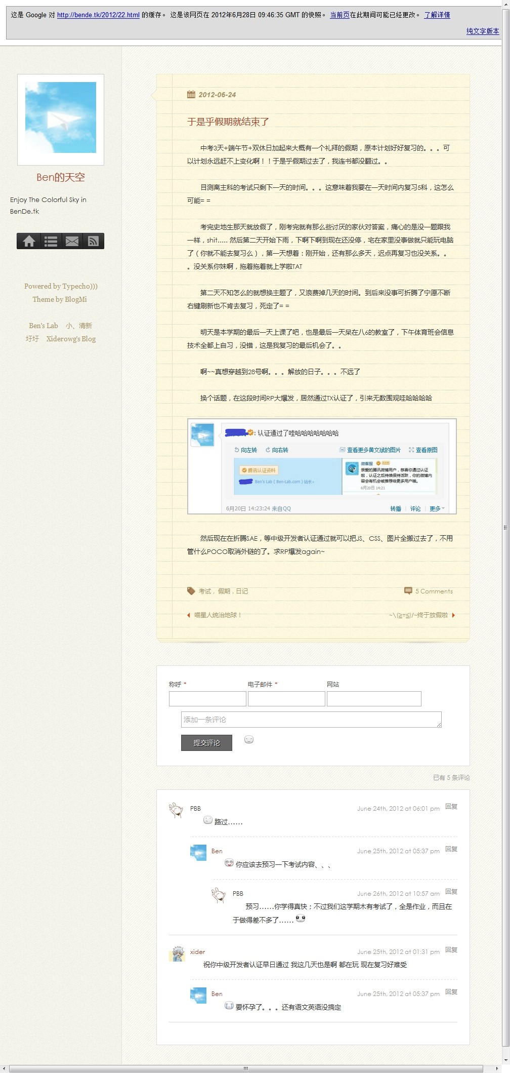The image size is (510, 1073).
Task: Reply to Ben's 你应该去预习 comment
Action: pos(451,849)
